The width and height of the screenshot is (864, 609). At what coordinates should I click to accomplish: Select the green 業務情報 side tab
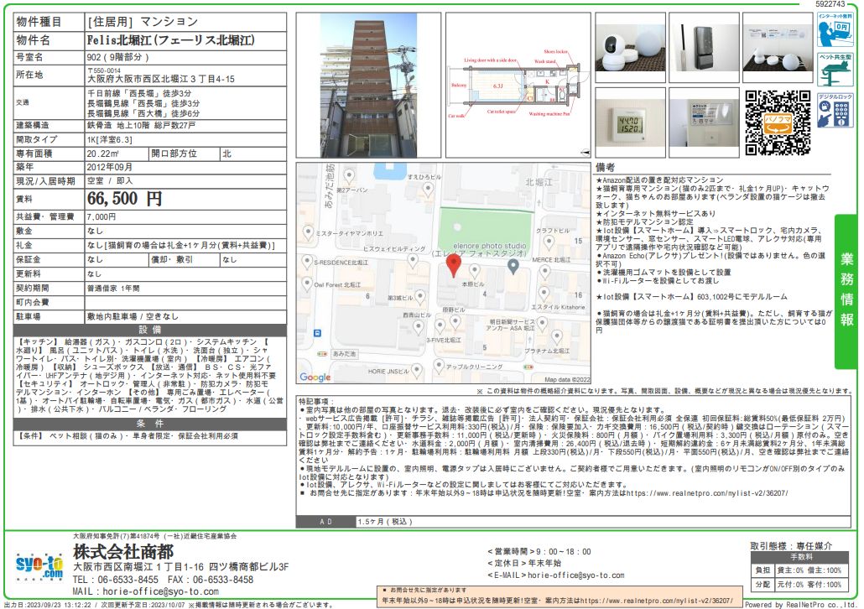tap(846, 291)
